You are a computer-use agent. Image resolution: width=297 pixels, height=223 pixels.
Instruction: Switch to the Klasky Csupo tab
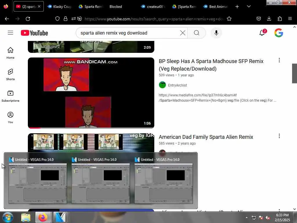pos(59,7)
